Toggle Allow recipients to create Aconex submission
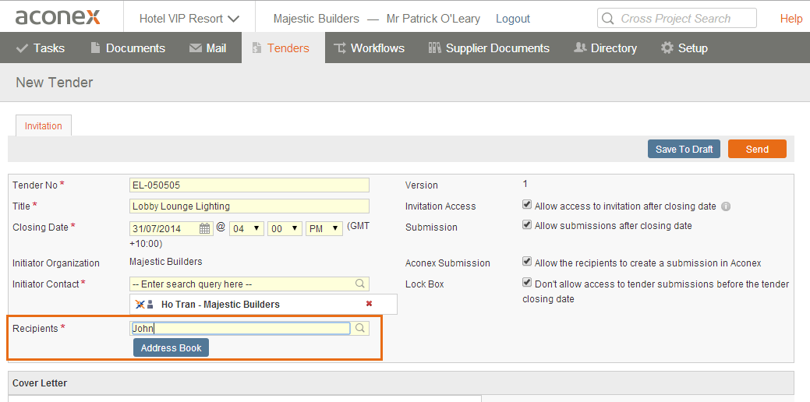The width and height of the screenshot is (810, 402). tap(527, 261)
